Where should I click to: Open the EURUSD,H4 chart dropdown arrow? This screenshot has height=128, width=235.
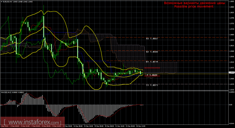coord(1,2)
